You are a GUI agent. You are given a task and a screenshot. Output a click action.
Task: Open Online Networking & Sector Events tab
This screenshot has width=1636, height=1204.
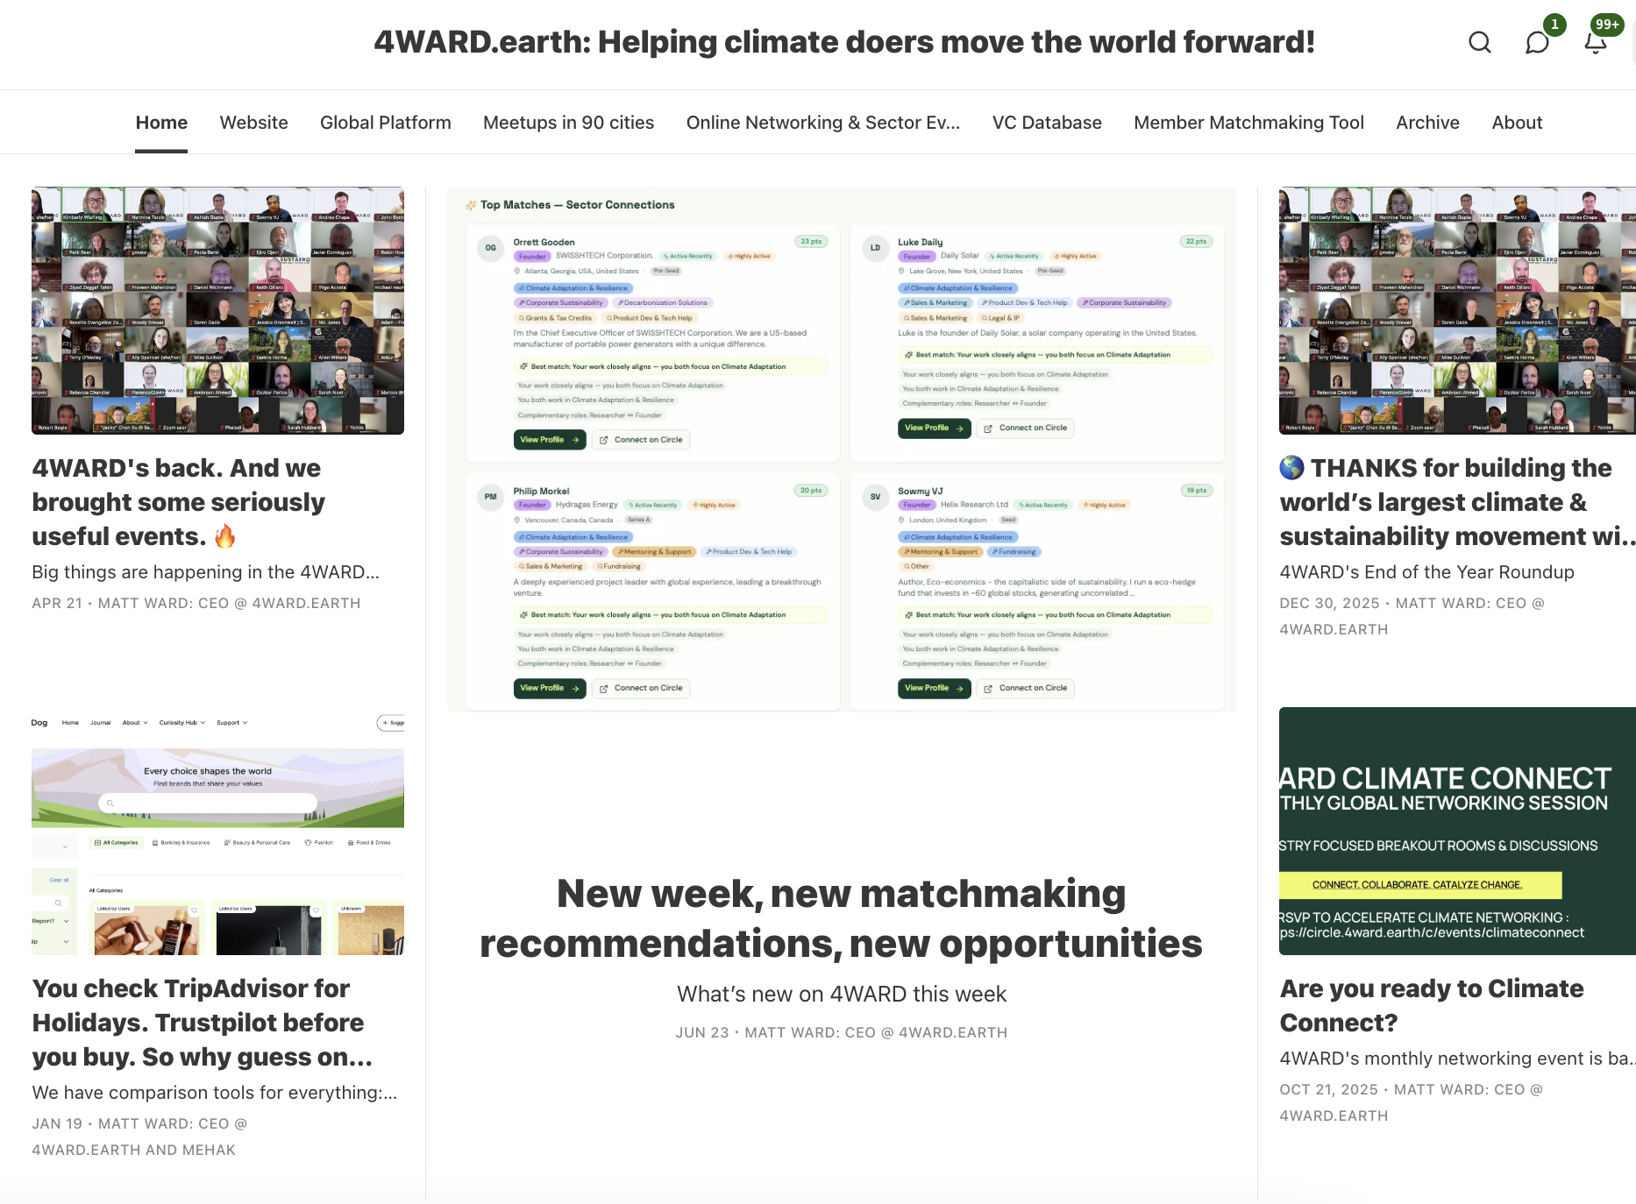822,123
